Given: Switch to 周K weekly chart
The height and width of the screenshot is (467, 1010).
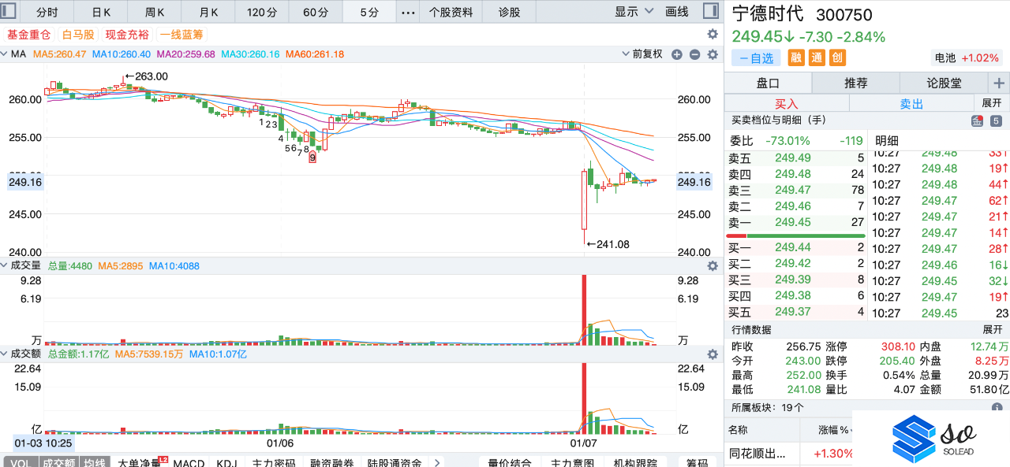Looking at the screenshot, I should tap(155, 12).
